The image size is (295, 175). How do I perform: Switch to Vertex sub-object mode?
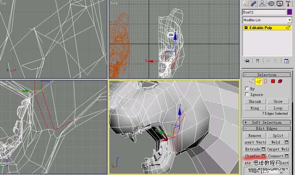coord(251,81)
